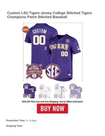
Task: Click the TIGERS wordmark on jersey front
Action: [59, 47]
